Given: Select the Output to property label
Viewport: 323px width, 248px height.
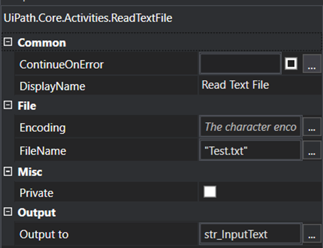Looking at the screenshot, I should (x=44, y=235).
